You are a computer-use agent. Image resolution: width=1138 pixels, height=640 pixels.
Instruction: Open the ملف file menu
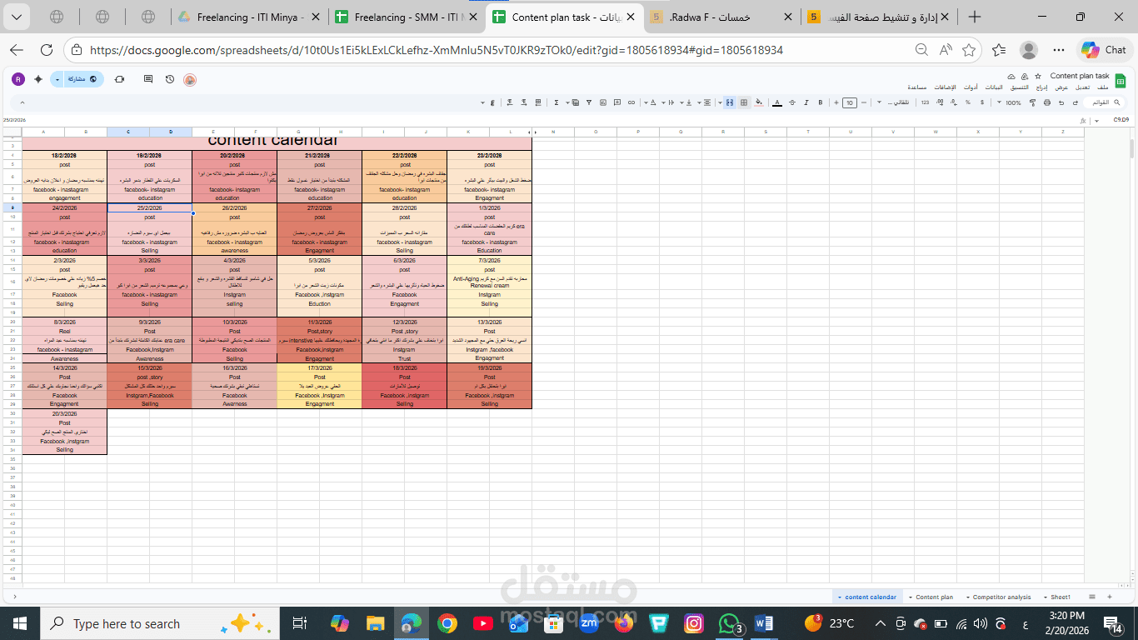click(1103, 87)
